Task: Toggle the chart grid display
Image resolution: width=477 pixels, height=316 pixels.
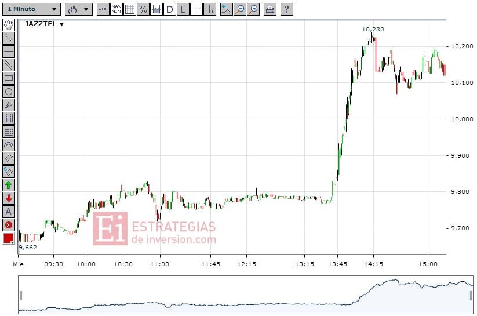Action: [x=130, y=9]
